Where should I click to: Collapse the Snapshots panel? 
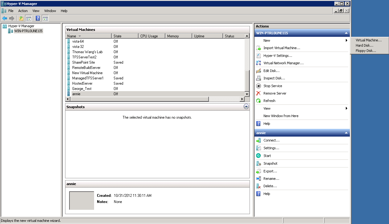tap(246, 107)
